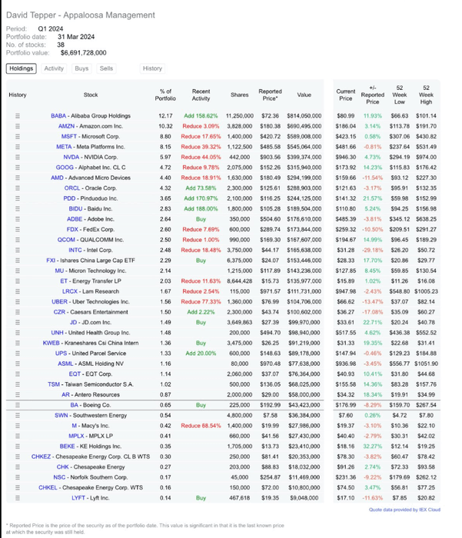Click the 52 Week Low column header
This screenshot has height=538, width=462.
point(400,95)
